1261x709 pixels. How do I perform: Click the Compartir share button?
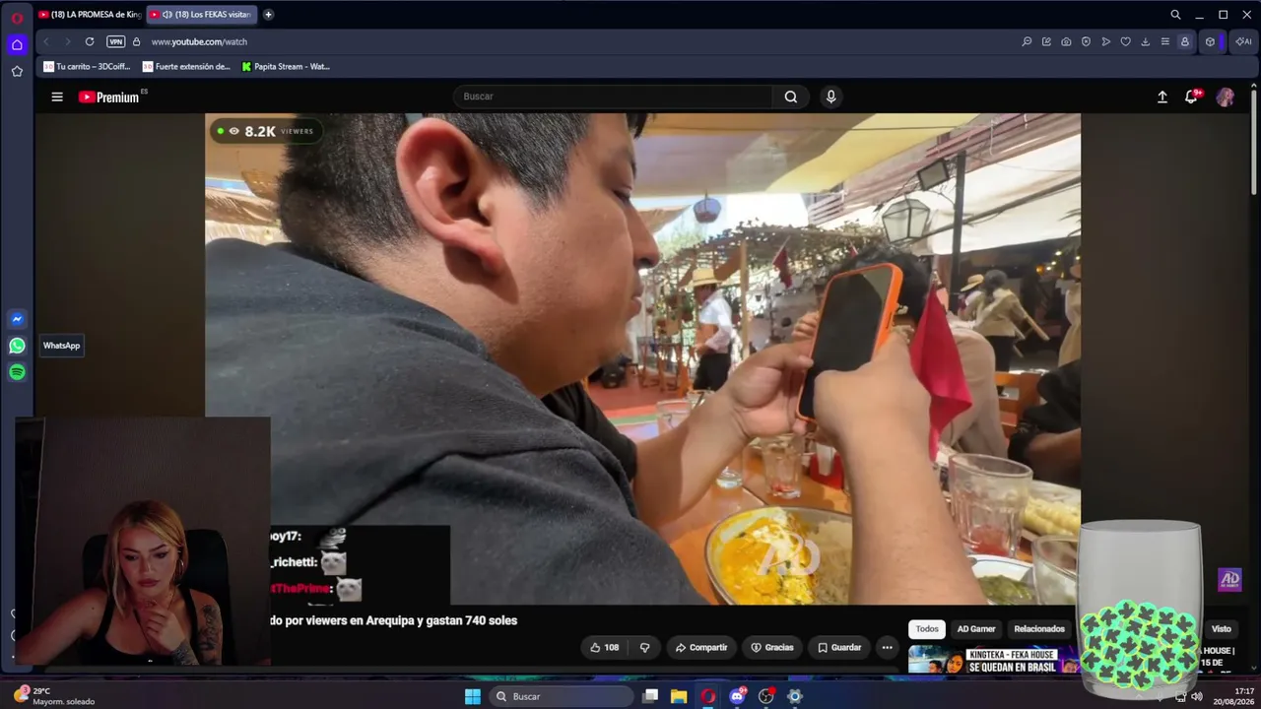tap(700, 647)
